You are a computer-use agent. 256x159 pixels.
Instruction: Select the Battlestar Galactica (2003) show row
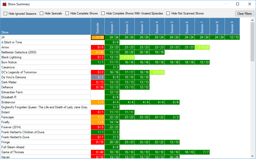point(46,52)
